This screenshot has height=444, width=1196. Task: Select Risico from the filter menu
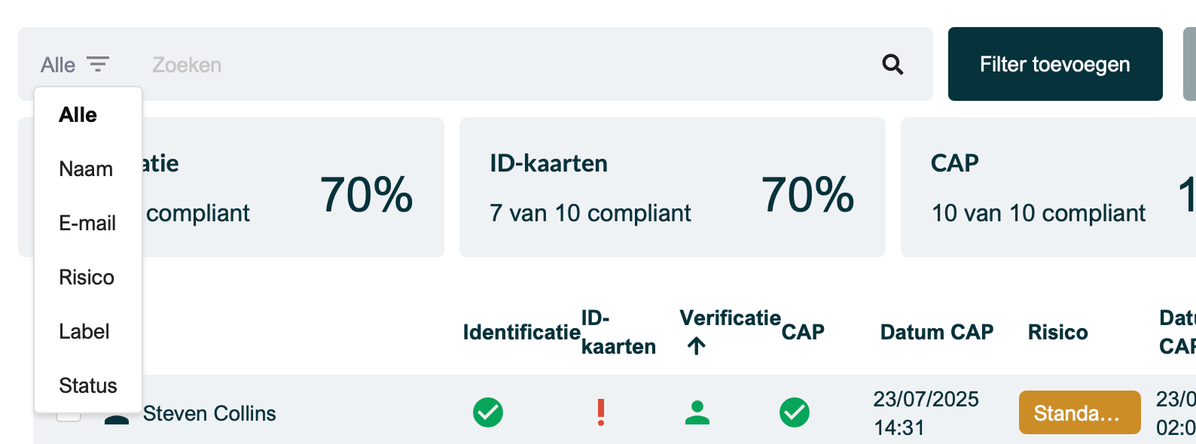coord(88,278)
